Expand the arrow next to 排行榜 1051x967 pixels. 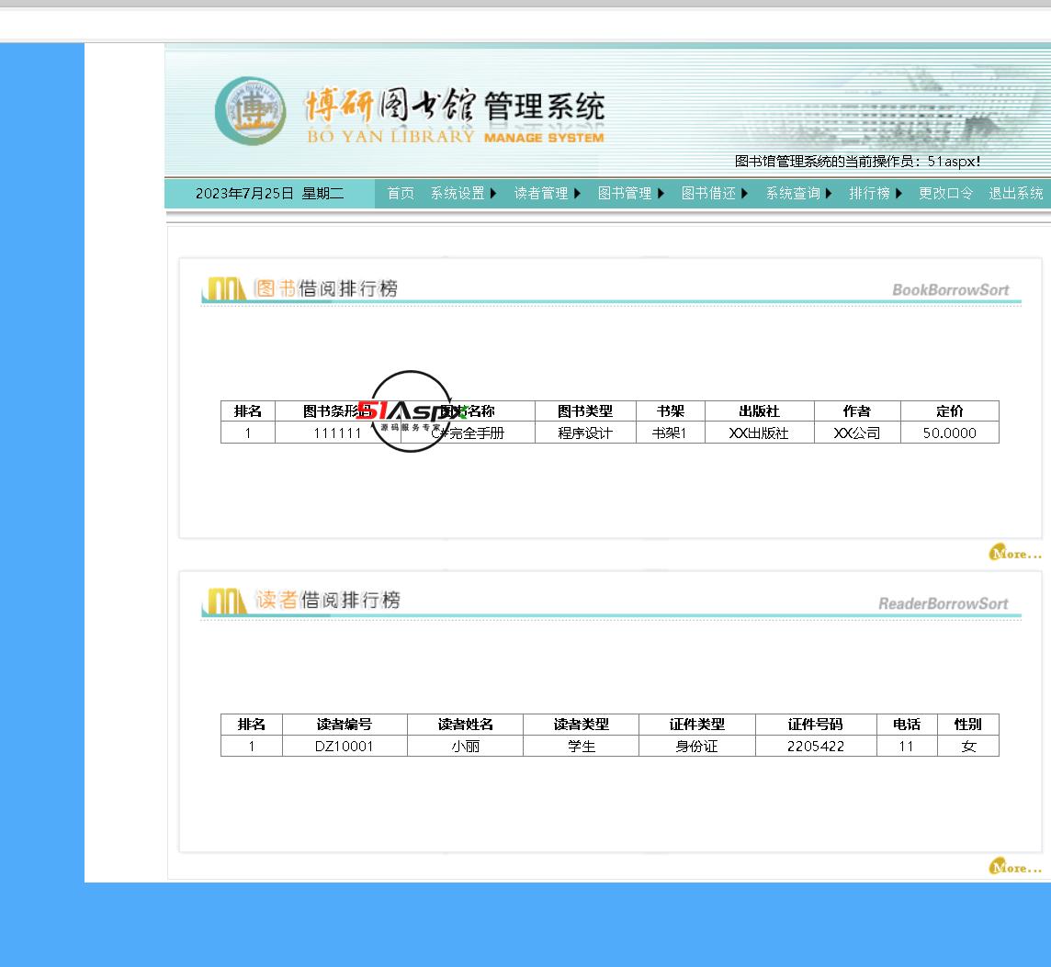click(x=898, y=193)
